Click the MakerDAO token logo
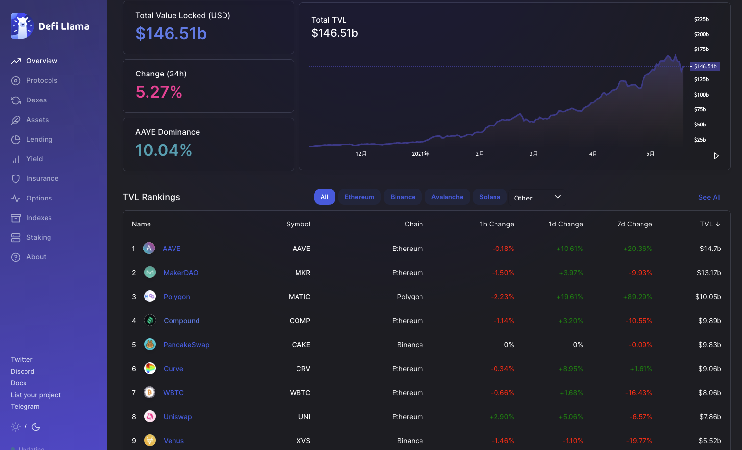The image size is (742, 450). coord(150,272)
